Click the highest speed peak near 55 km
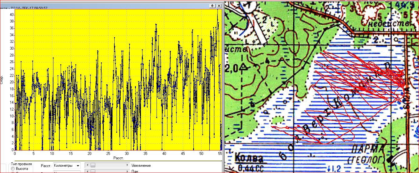This screenshot has width=419, height=173. click(x=218, y=10)
